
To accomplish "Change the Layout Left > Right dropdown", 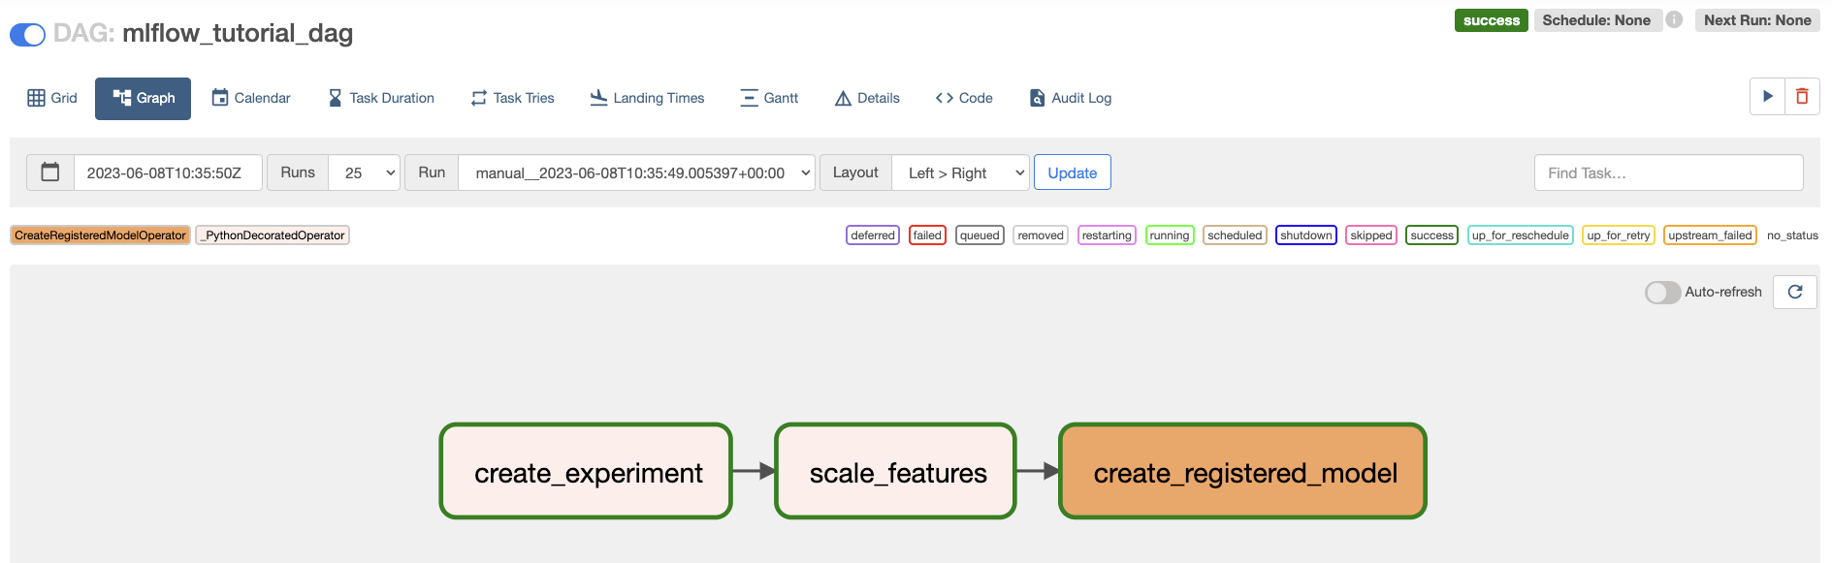I will pyautogui.click(x=960, y=172).
